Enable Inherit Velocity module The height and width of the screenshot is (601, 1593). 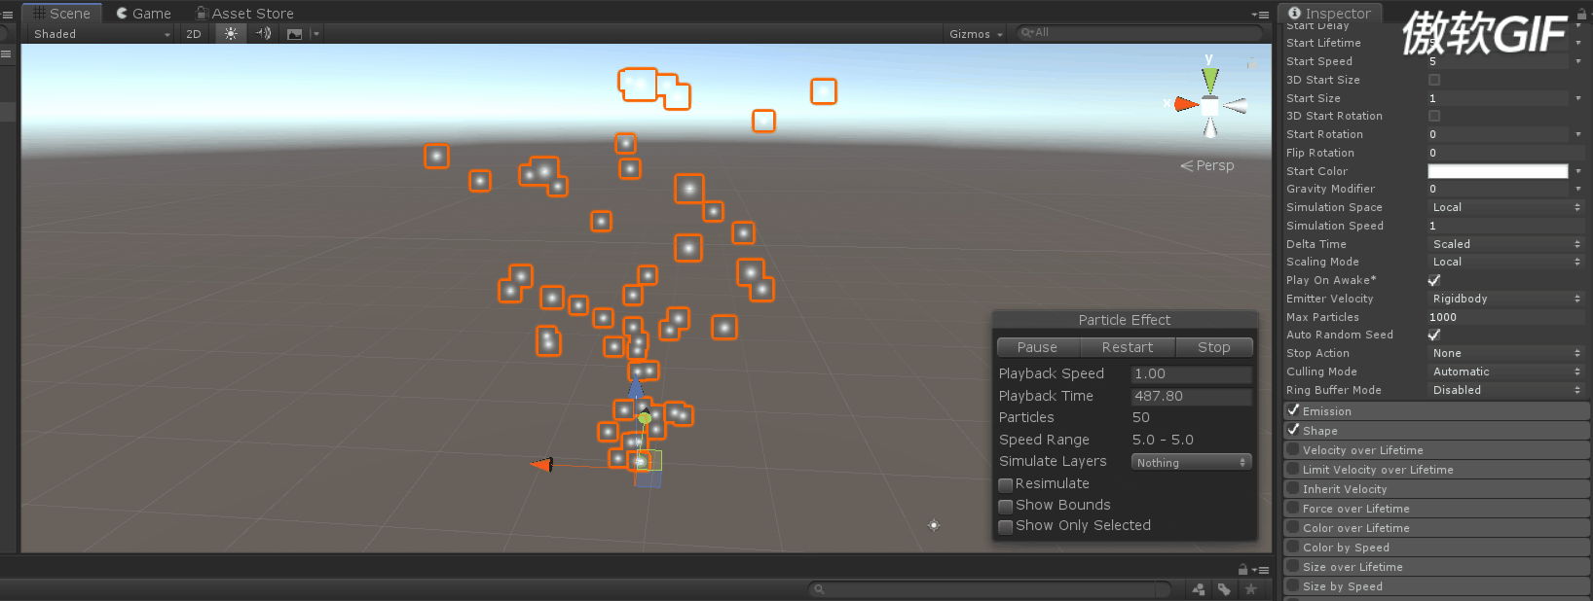pos(1293,488)
